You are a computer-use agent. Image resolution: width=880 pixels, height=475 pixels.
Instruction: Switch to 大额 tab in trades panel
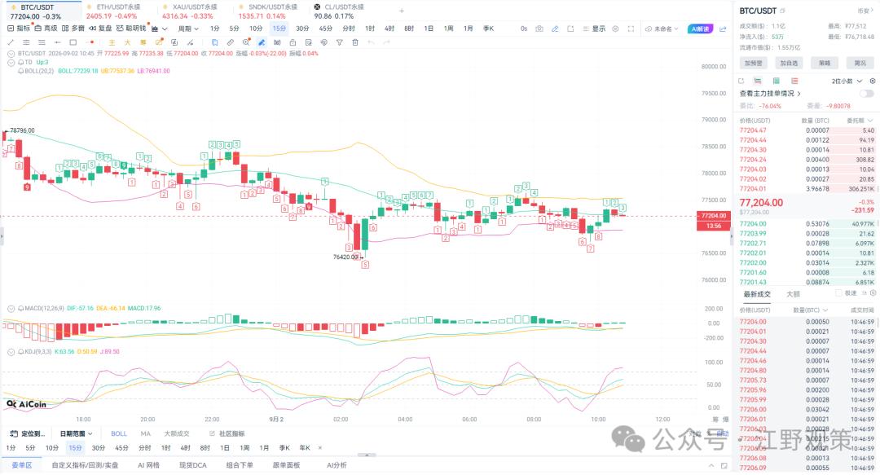pyautogui.click(x=793, y=293)
